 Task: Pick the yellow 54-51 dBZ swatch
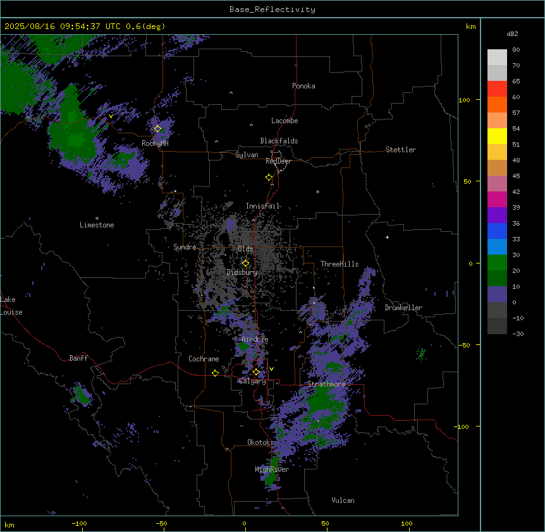coord(497,136)
